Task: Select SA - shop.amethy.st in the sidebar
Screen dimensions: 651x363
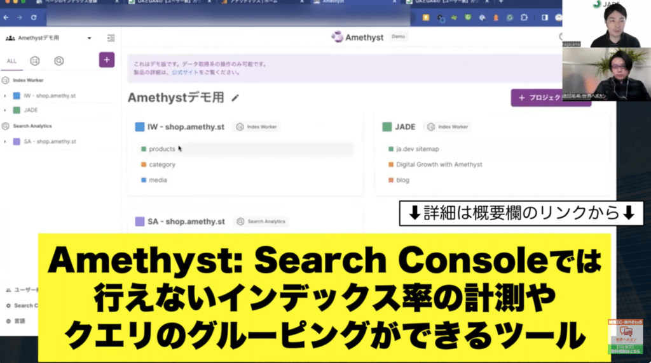Action: point(50,142)
